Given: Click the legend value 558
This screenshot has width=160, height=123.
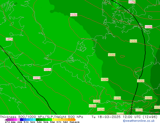Looking at the screenshot, I should (52, 122).
